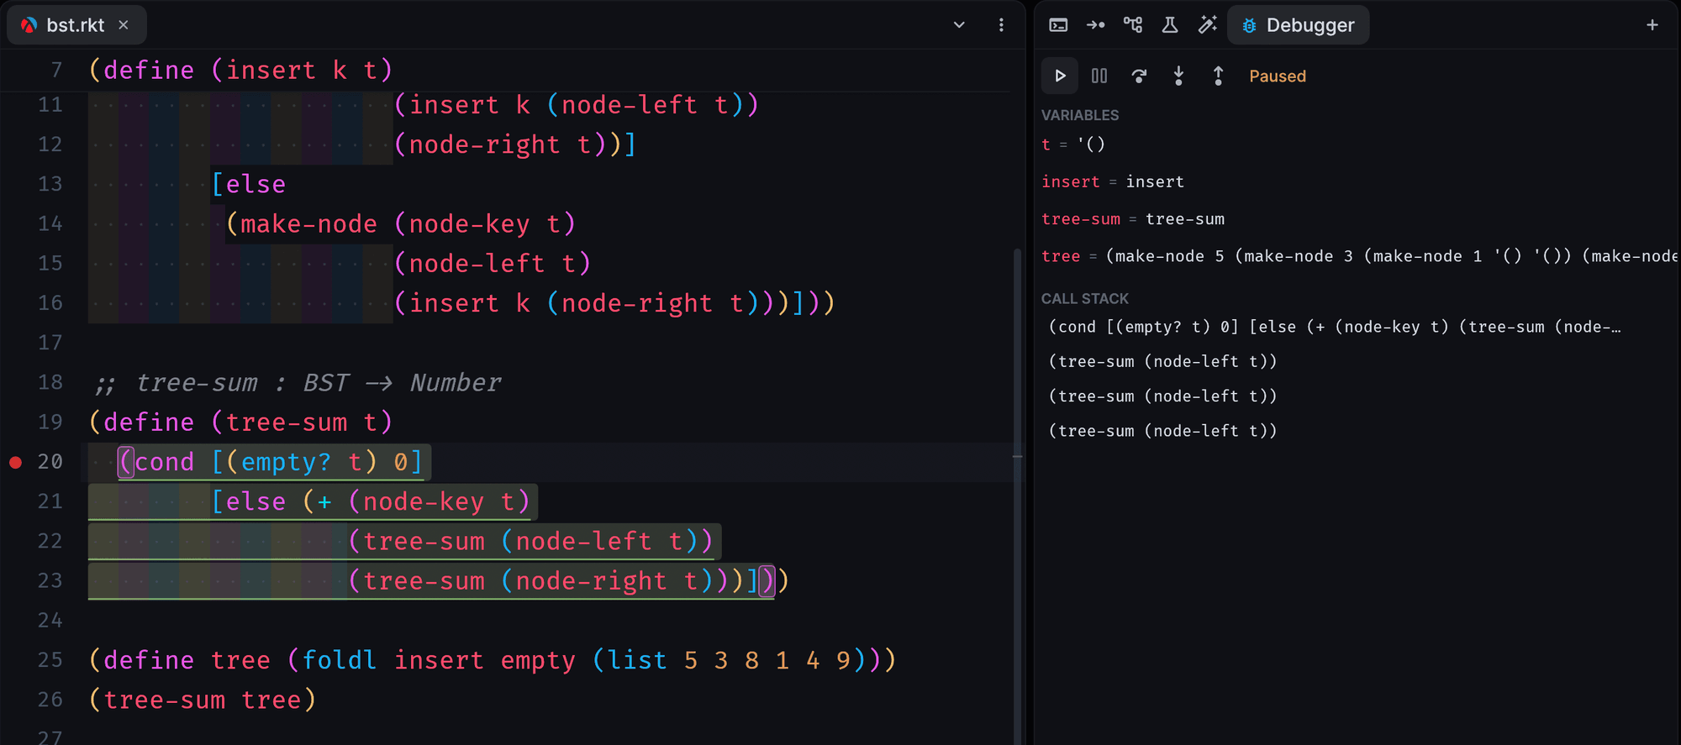The height and width of the screenshot is (745, 1681).
Task: Select the insert variable row
Action: tap(1113, 182)
